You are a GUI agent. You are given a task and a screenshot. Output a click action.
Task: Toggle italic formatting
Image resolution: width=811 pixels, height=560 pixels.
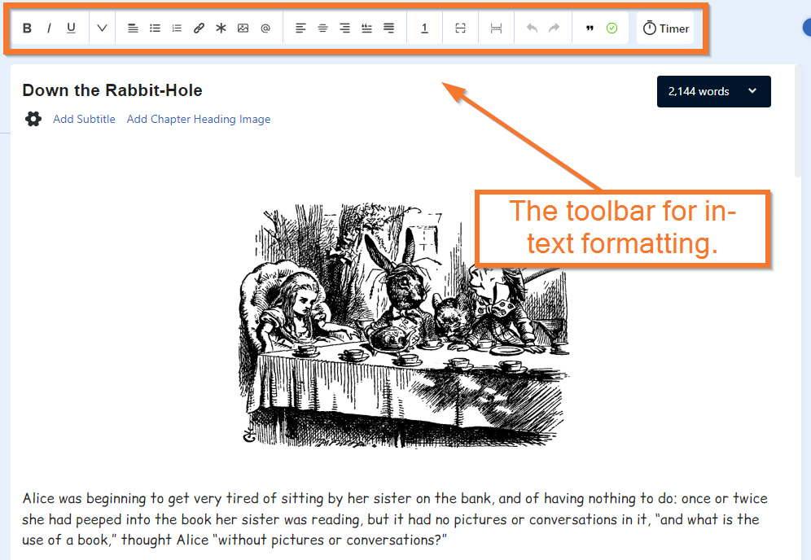click(x=49, y=28)
